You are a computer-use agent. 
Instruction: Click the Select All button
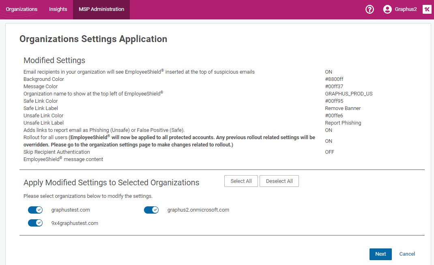pos(241,181)
